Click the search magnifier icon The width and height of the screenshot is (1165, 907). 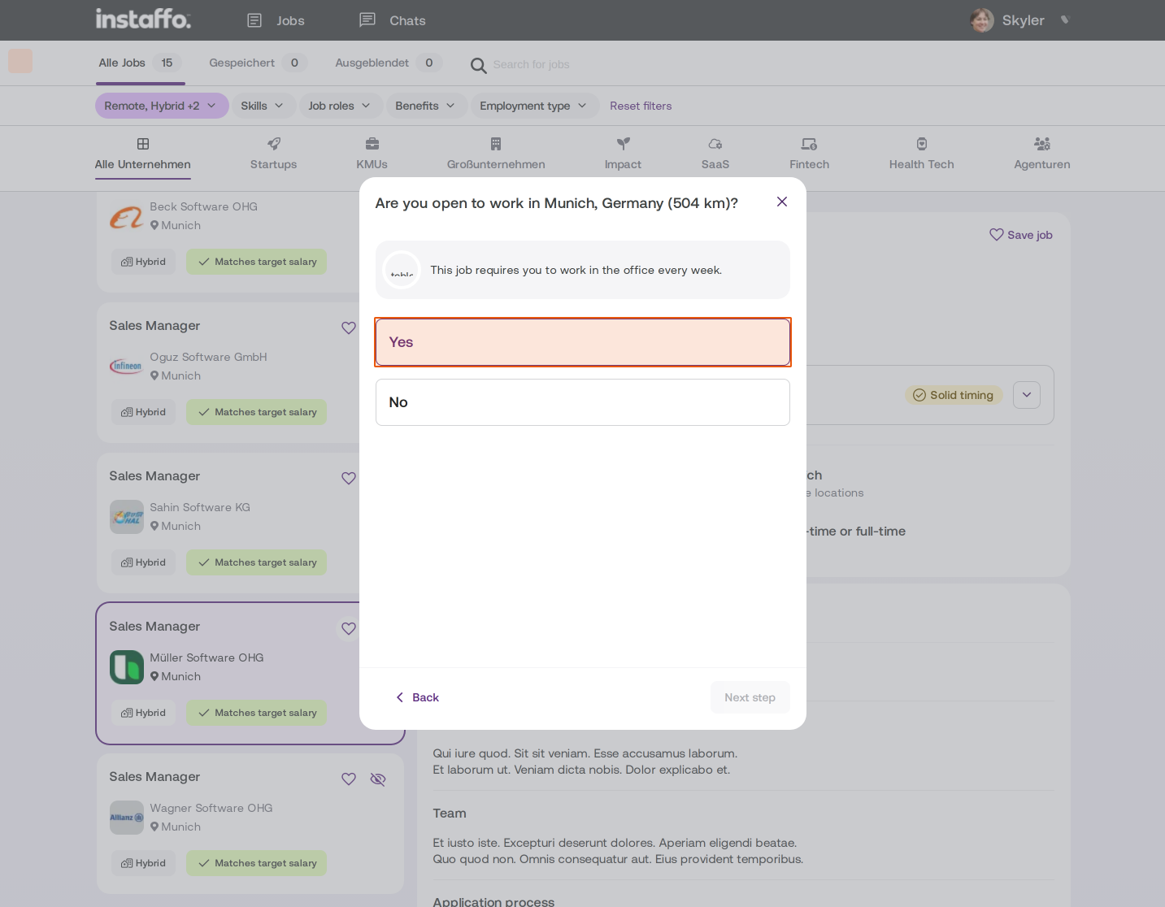click(x=479, y=65)
